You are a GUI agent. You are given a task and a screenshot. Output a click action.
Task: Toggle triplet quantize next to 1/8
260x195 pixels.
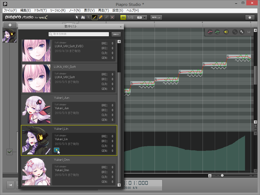139,18
